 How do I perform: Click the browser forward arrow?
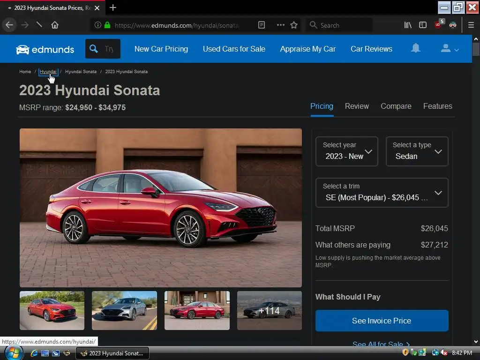coord(25,25)
